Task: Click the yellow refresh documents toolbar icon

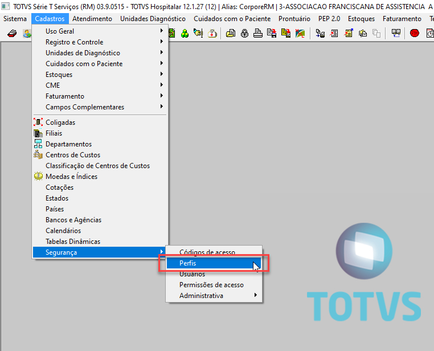Action: (x=363, y=34)
